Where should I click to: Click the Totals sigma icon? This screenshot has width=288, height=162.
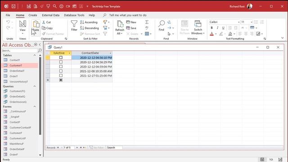[147, 22]
